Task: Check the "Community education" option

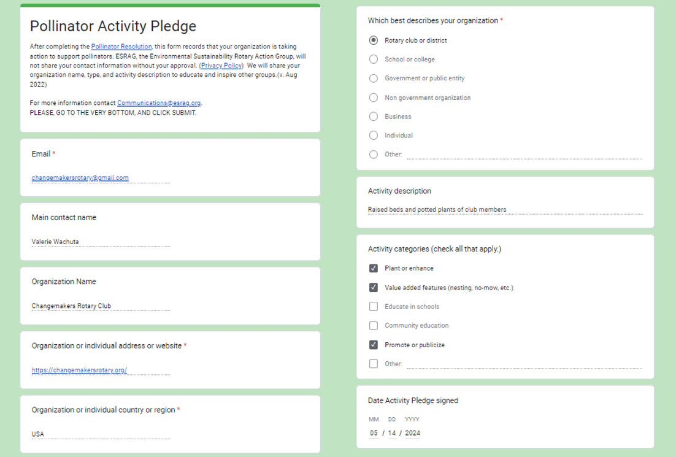Action: [373, 325]
